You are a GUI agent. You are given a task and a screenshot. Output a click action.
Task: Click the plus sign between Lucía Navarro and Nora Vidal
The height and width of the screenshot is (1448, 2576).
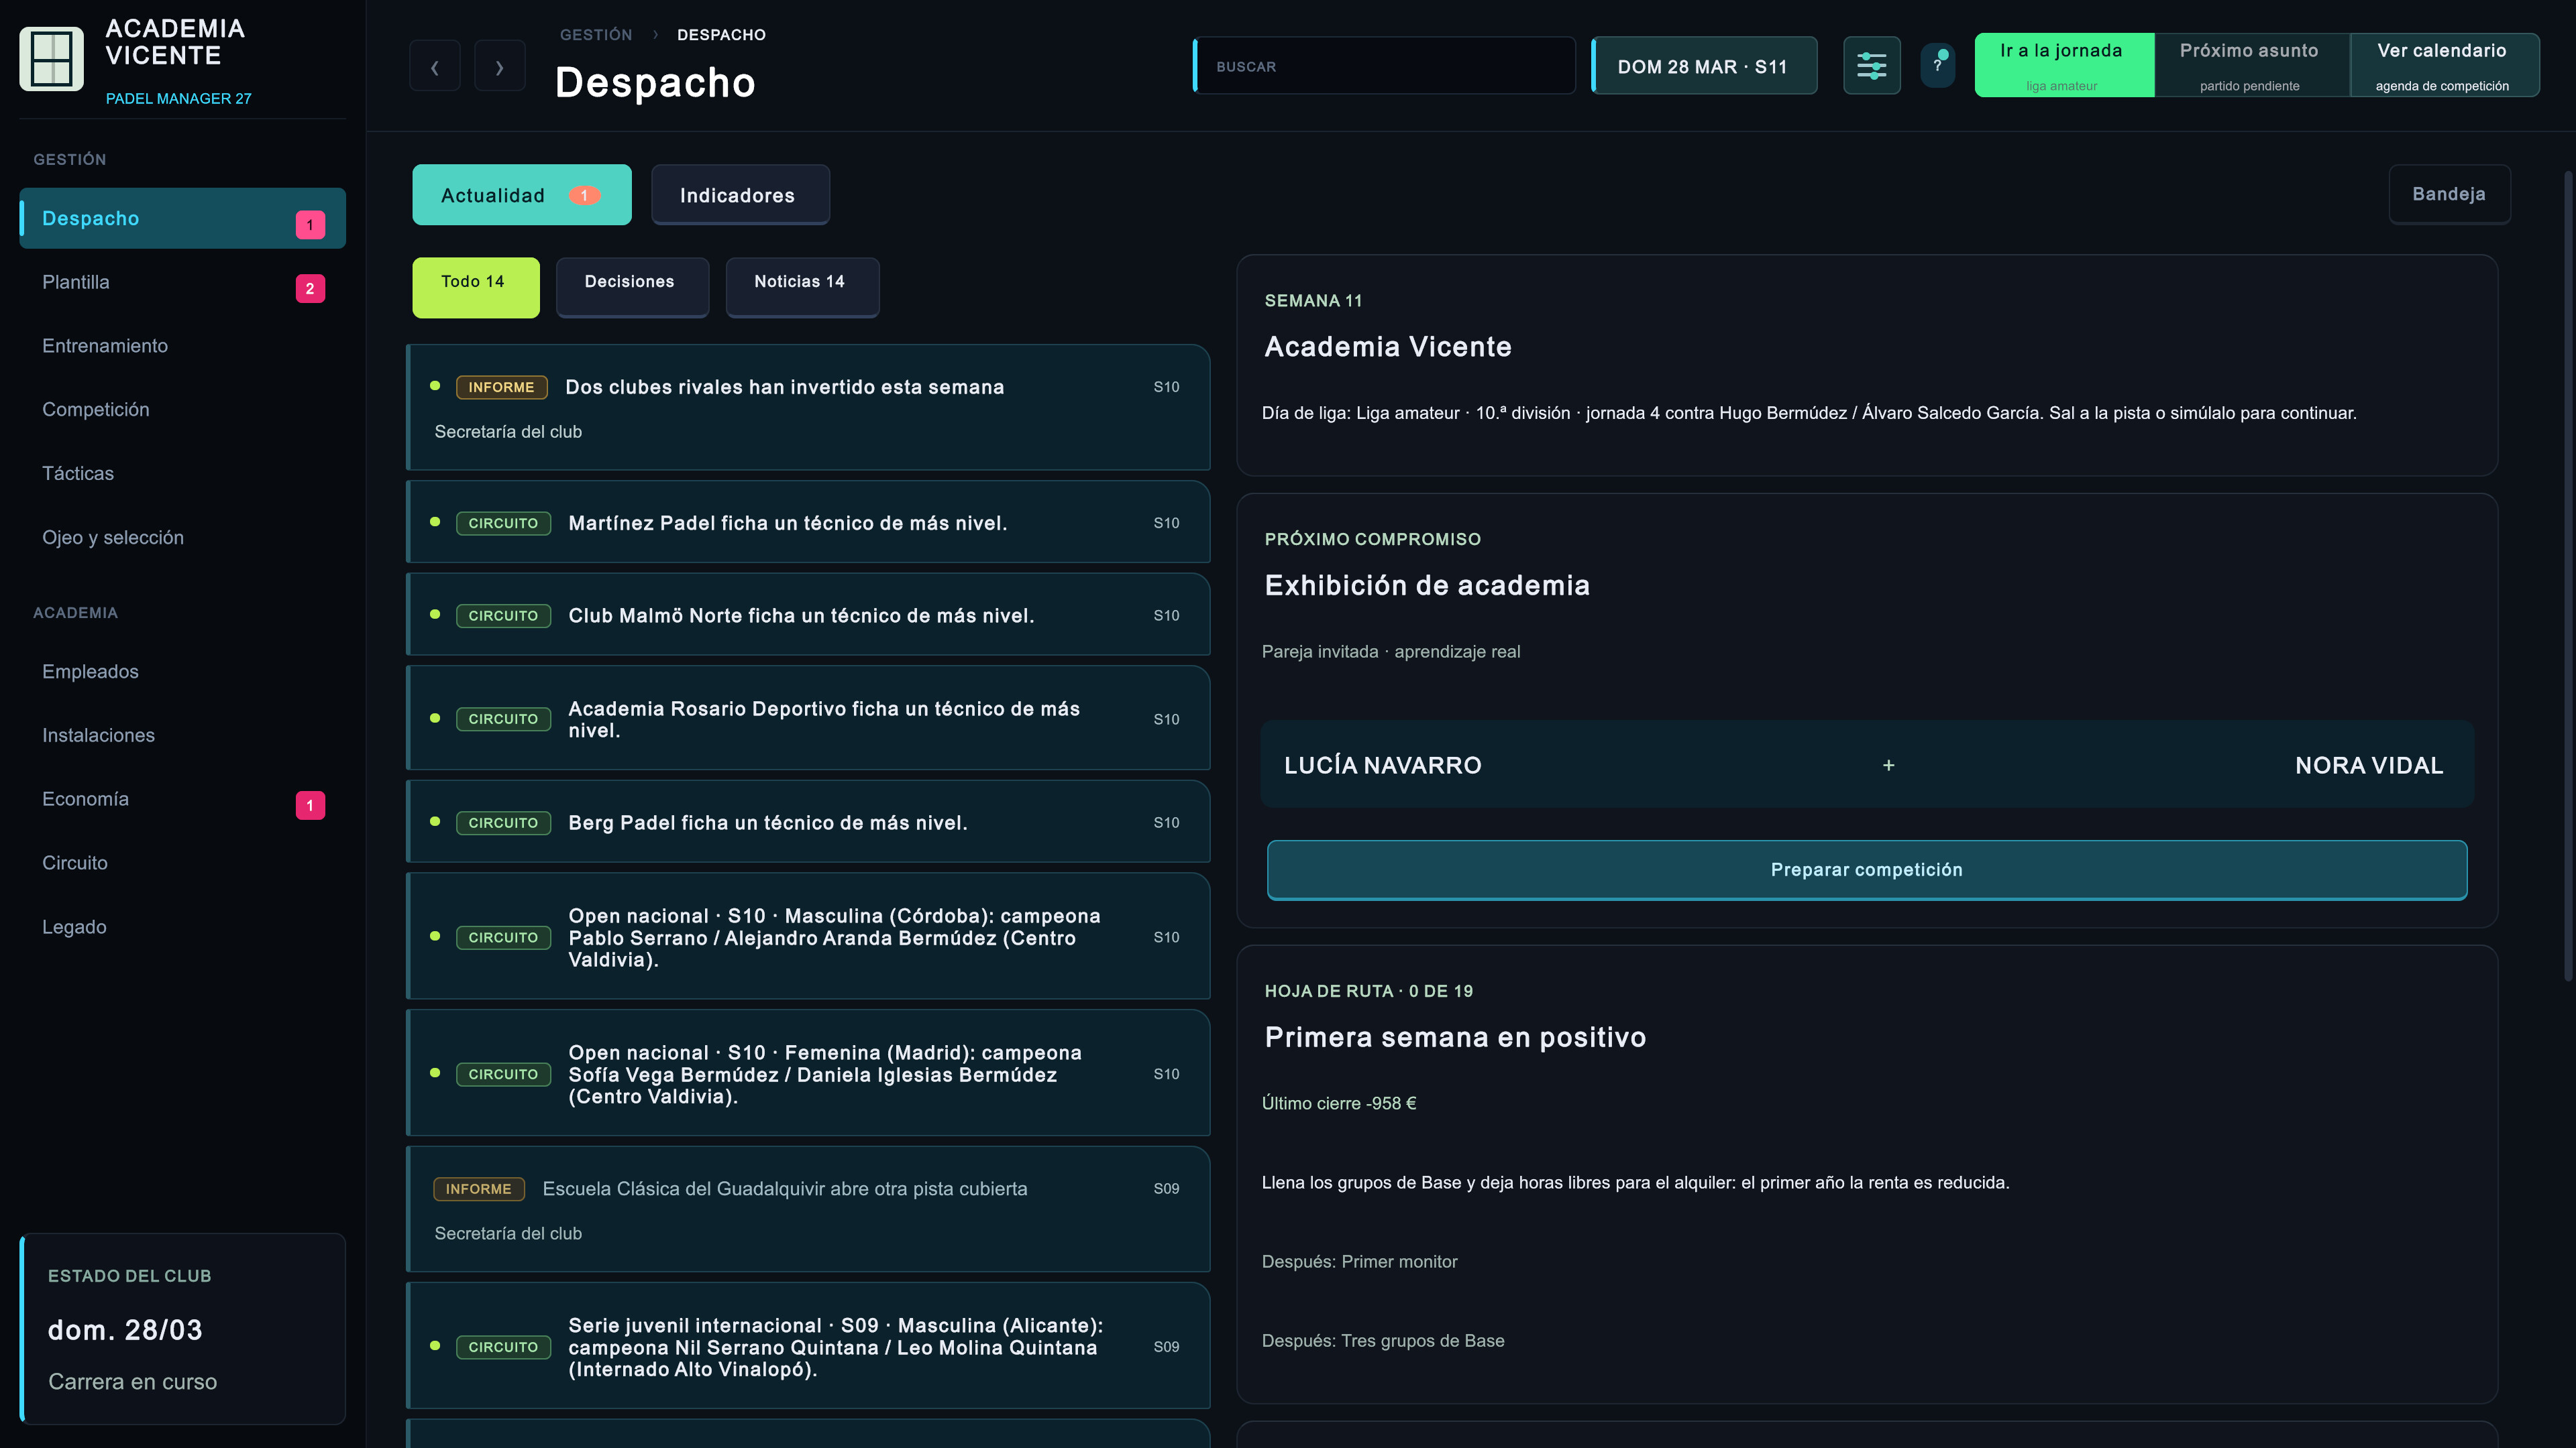coord(1888,766)
